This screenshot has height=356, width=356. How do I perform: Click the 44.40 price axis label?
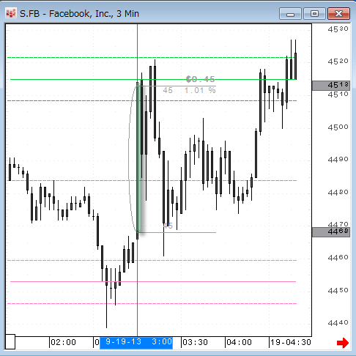click(x=338, y=323)
